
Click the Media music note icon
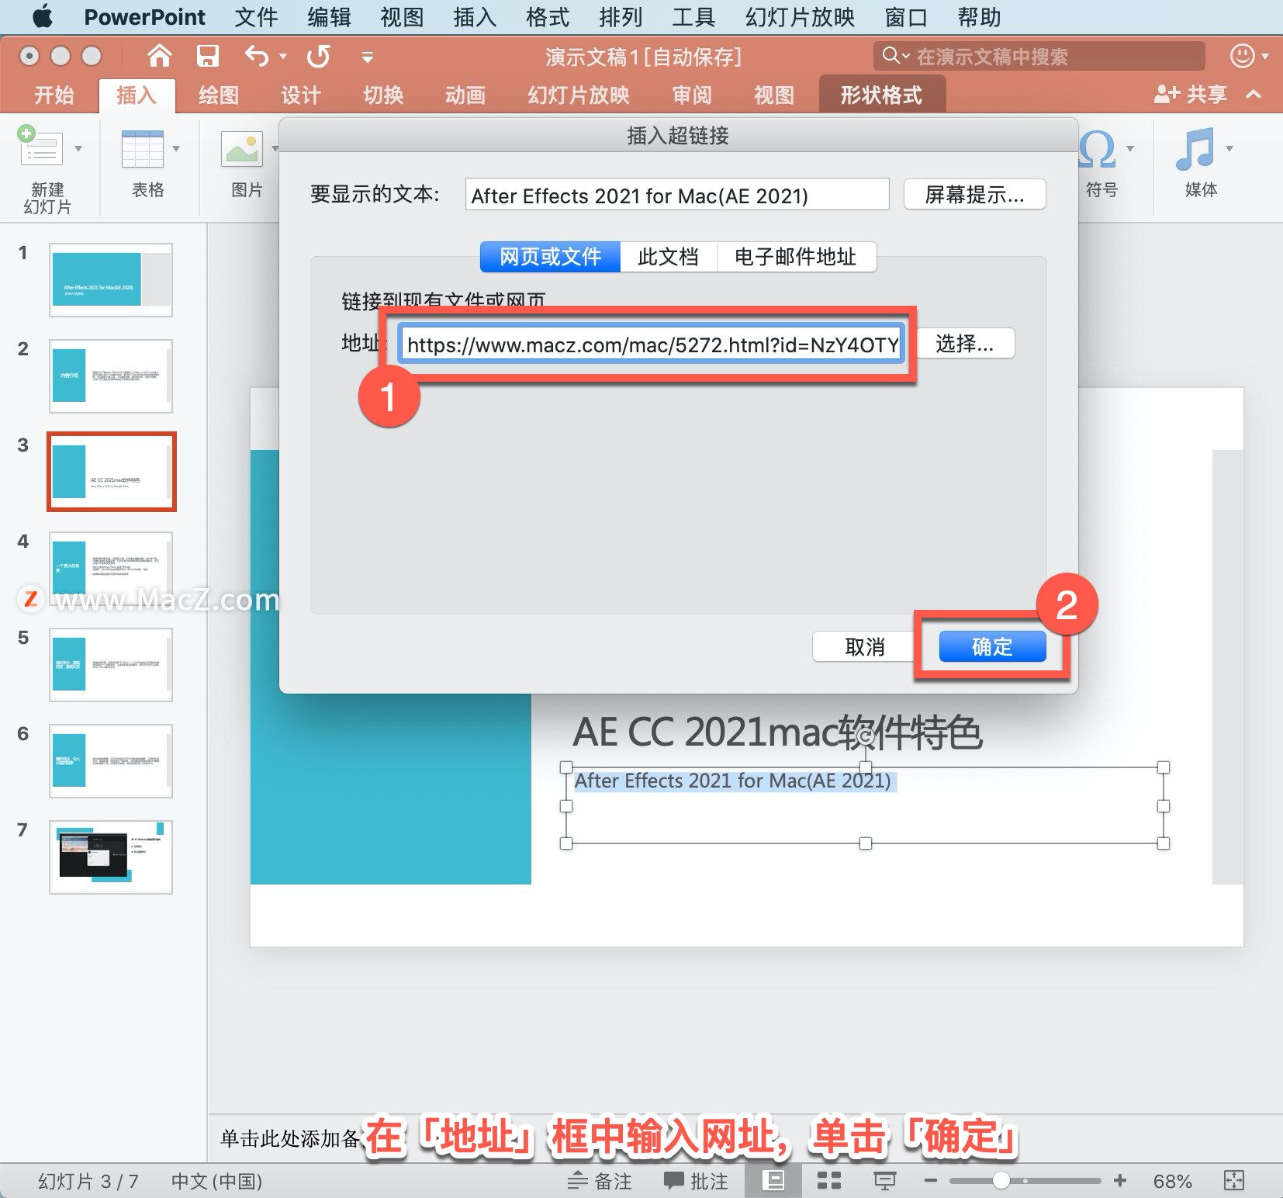pos(1195,148)
